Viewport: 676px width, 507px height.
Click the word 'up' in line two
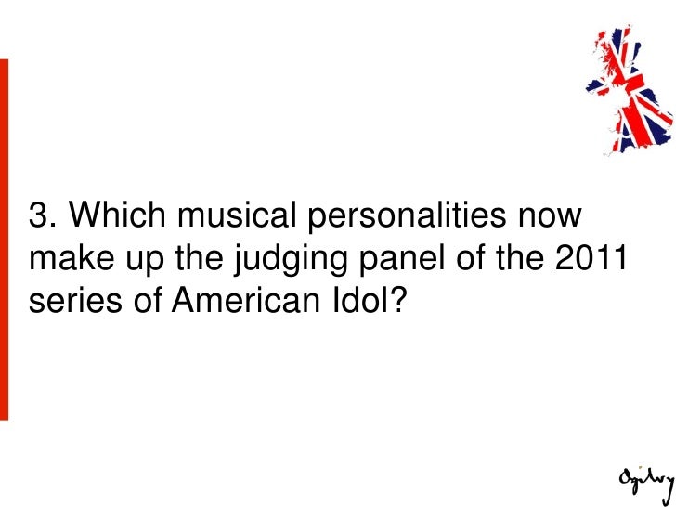pos(145,260)
